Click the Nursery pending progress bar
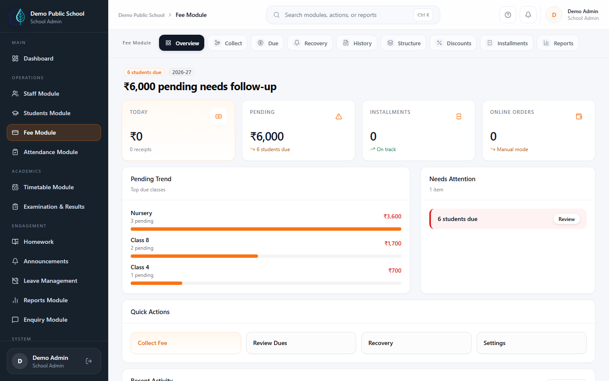 click(x=266, y=229)
